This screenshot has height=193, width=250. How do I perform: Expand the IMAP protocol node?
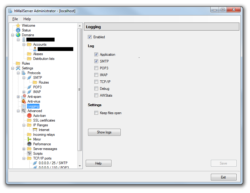24,92
